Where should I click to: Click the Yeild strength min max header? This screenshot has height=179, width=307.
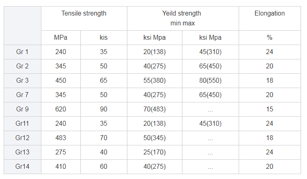pyautogui.click(x=181, y=18)
